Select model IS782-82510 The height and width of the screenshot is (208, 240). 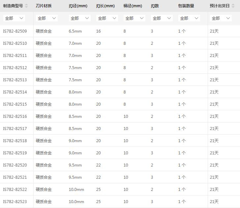15,43
